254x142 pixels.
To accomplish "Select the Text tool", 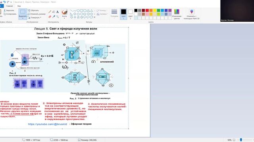I will [x=58, y=12].
